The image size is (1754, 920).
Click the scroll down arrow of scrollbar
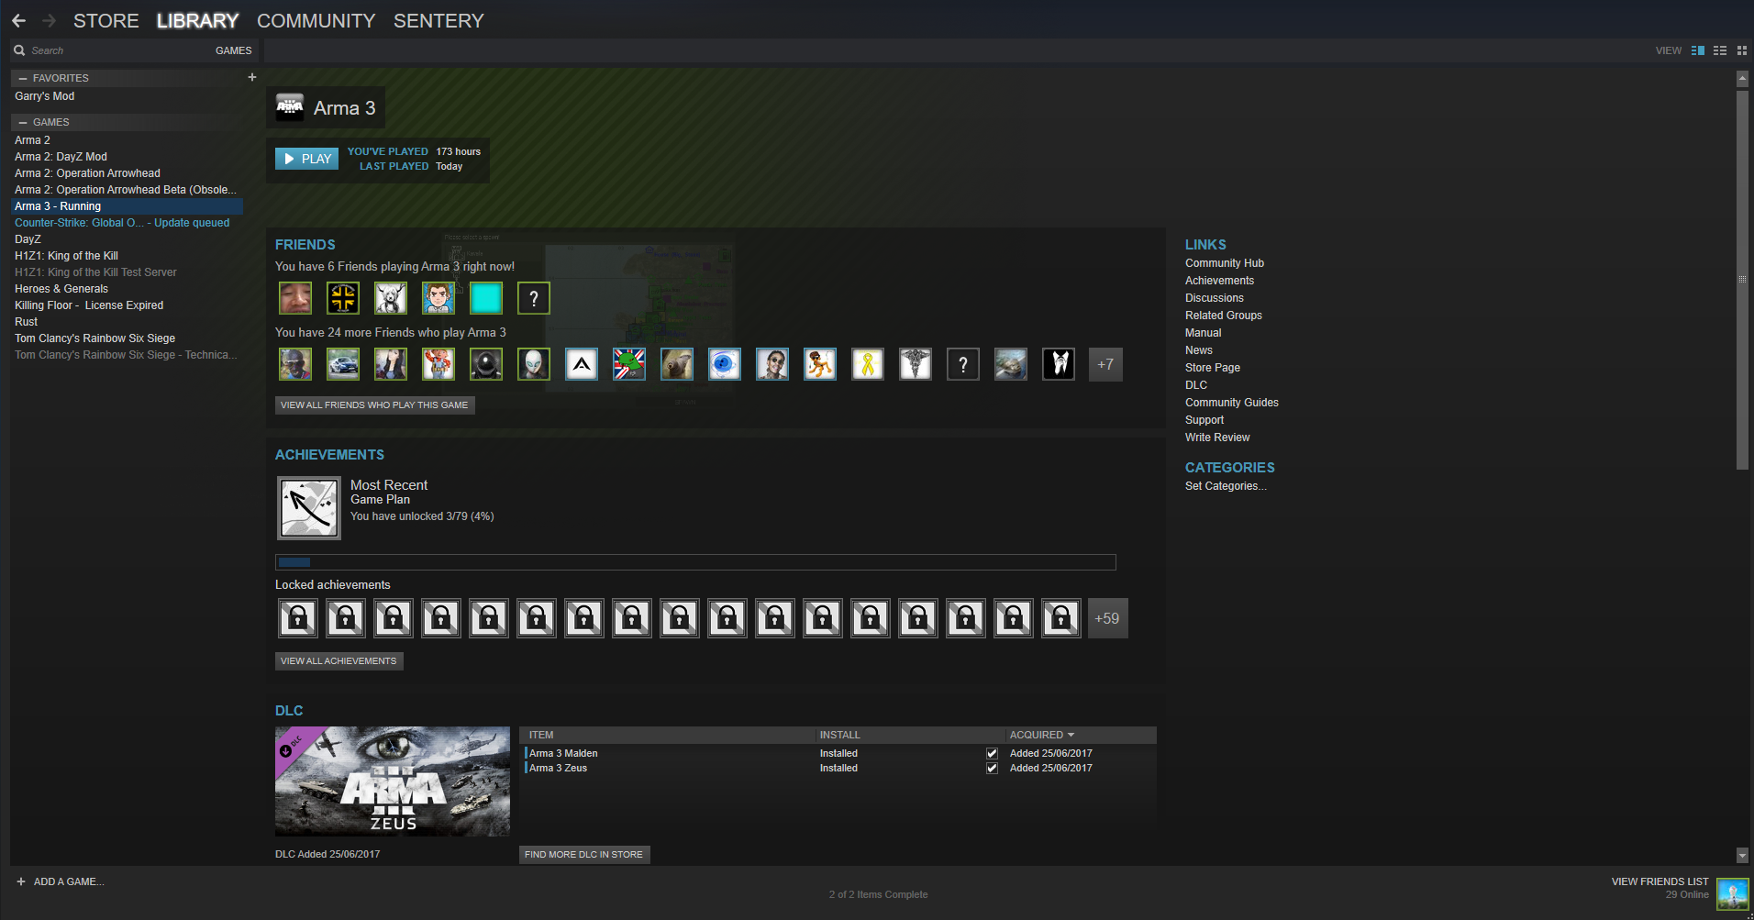[1742, 856]
